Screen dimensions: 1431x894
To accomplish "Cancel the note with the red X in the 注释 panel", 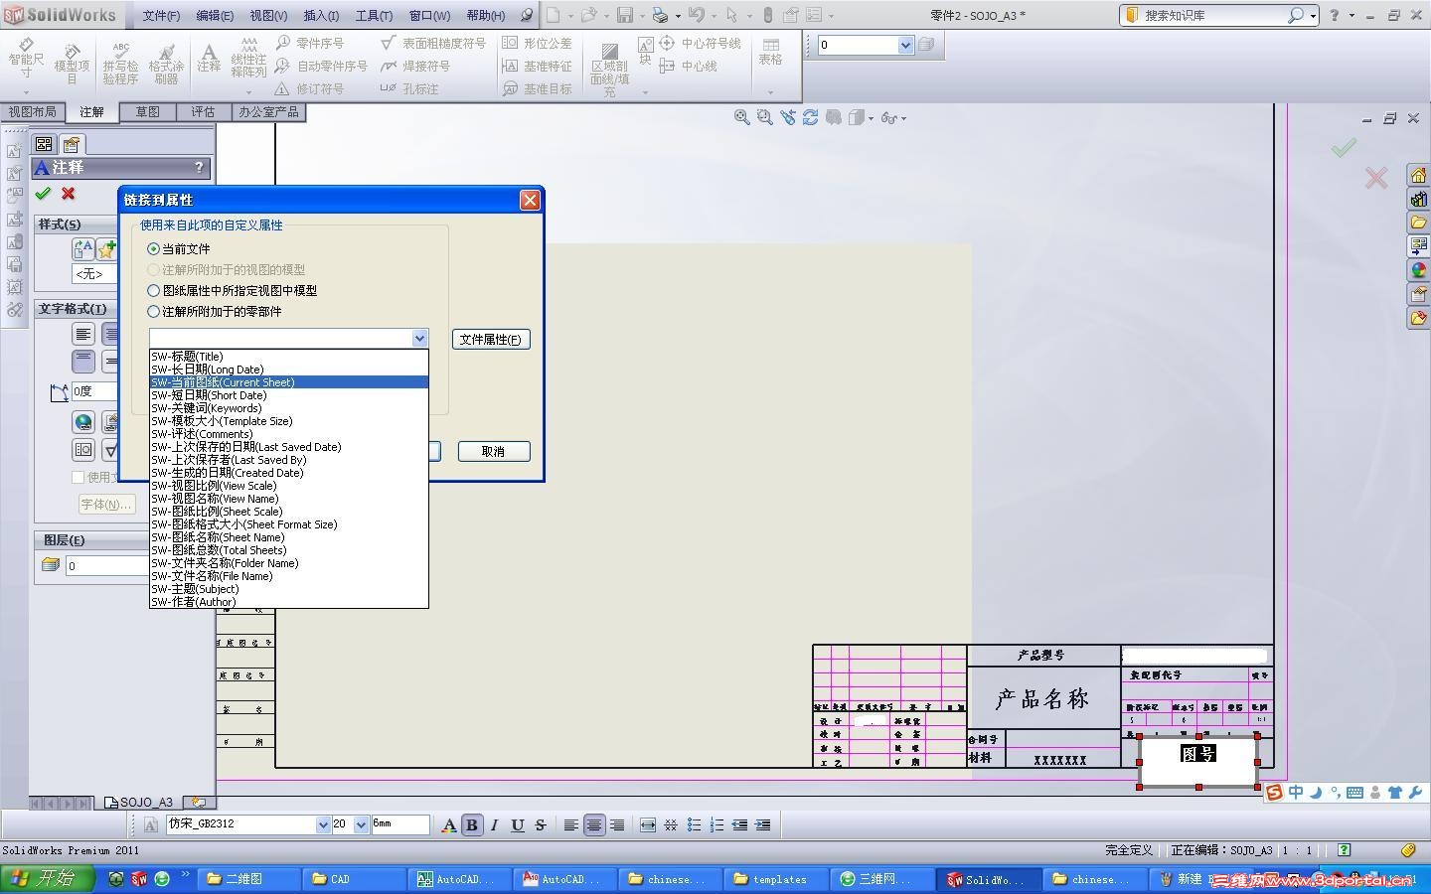I will click(x=68, y=194).
